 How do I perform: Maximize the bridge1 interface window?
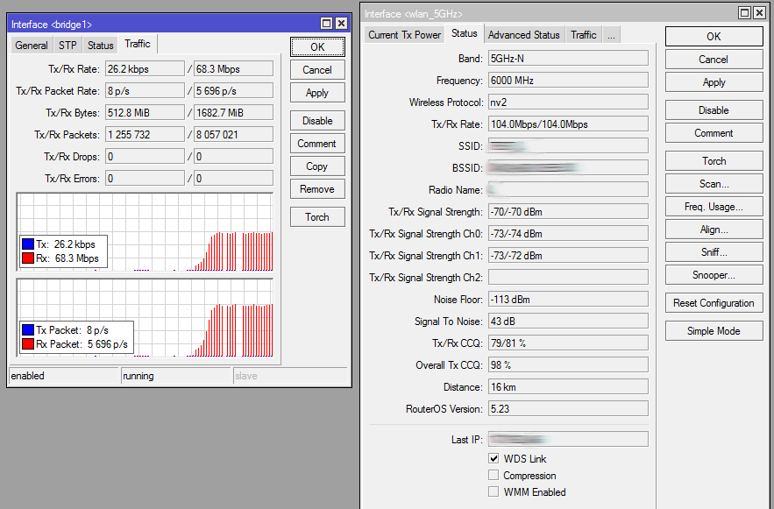[x=326, y=24]
